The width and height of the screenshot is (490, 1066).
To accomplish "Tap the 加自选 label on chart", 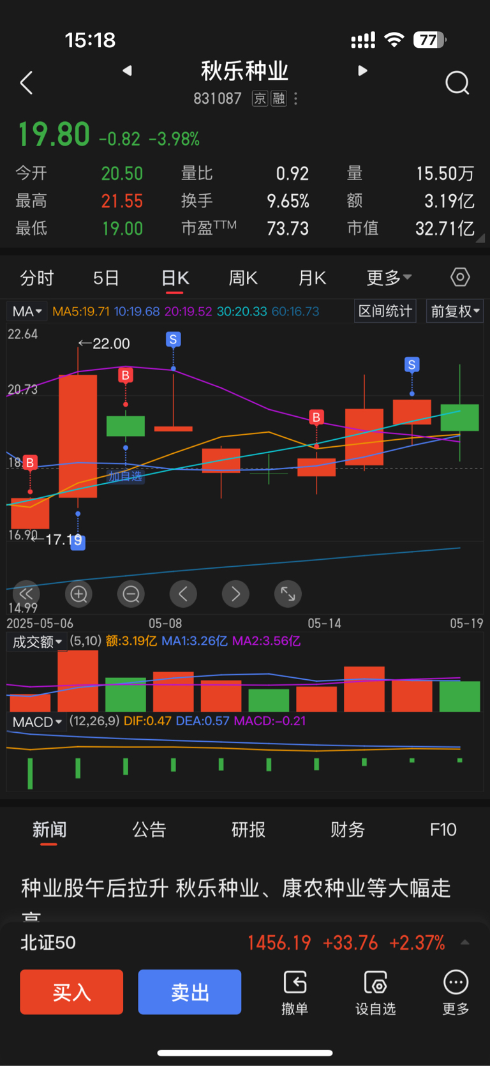I will click(x=125, y=476).
